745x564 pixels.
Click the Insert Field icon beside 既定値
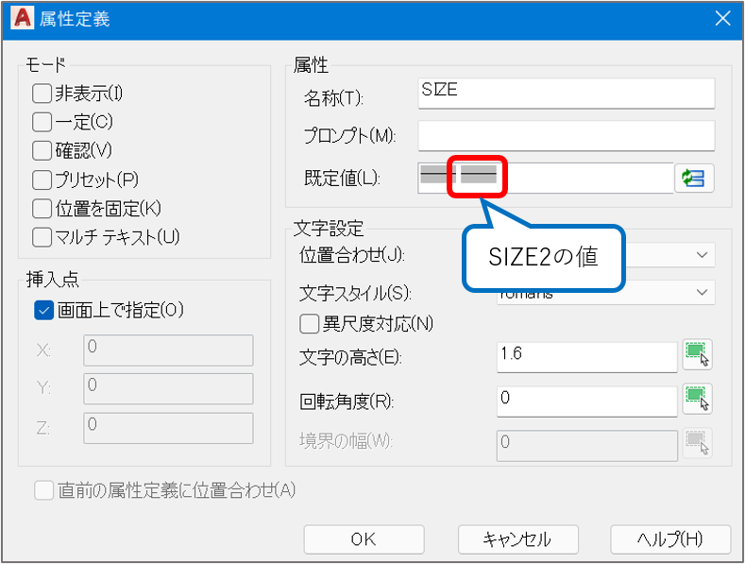pyautogui.click(x=694, y=178)
